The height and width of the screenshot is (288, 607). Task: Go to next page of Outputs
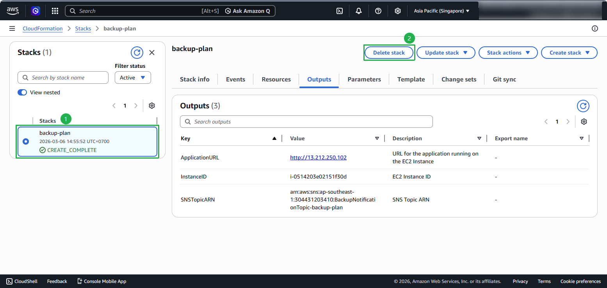(568, 122)
